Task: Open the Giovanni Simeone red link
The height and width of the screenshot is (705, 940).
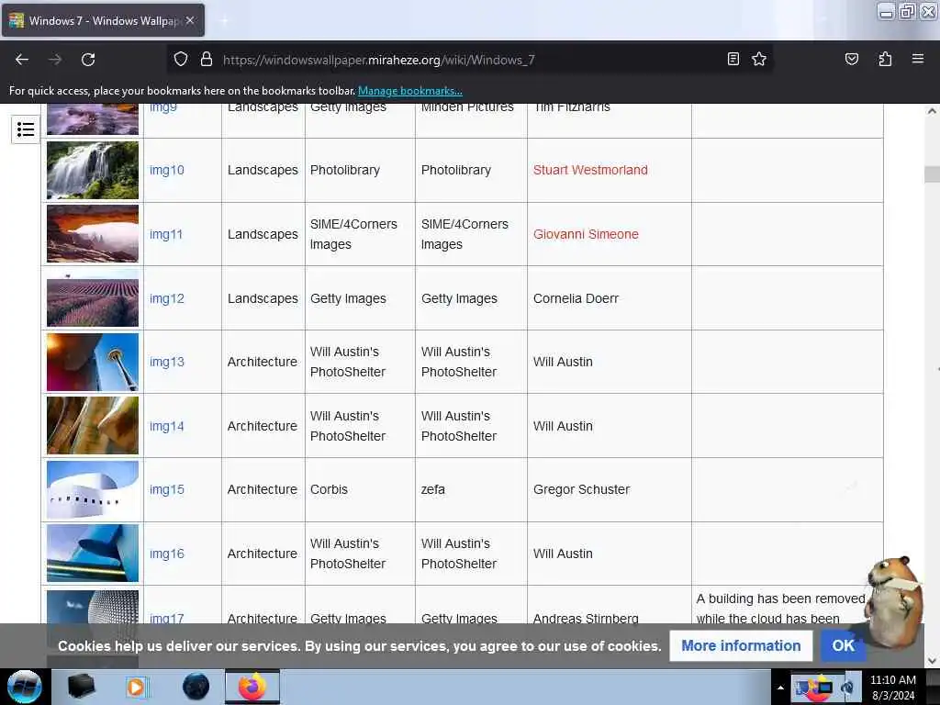Action: pyautogui.click(x=586, y=234)
